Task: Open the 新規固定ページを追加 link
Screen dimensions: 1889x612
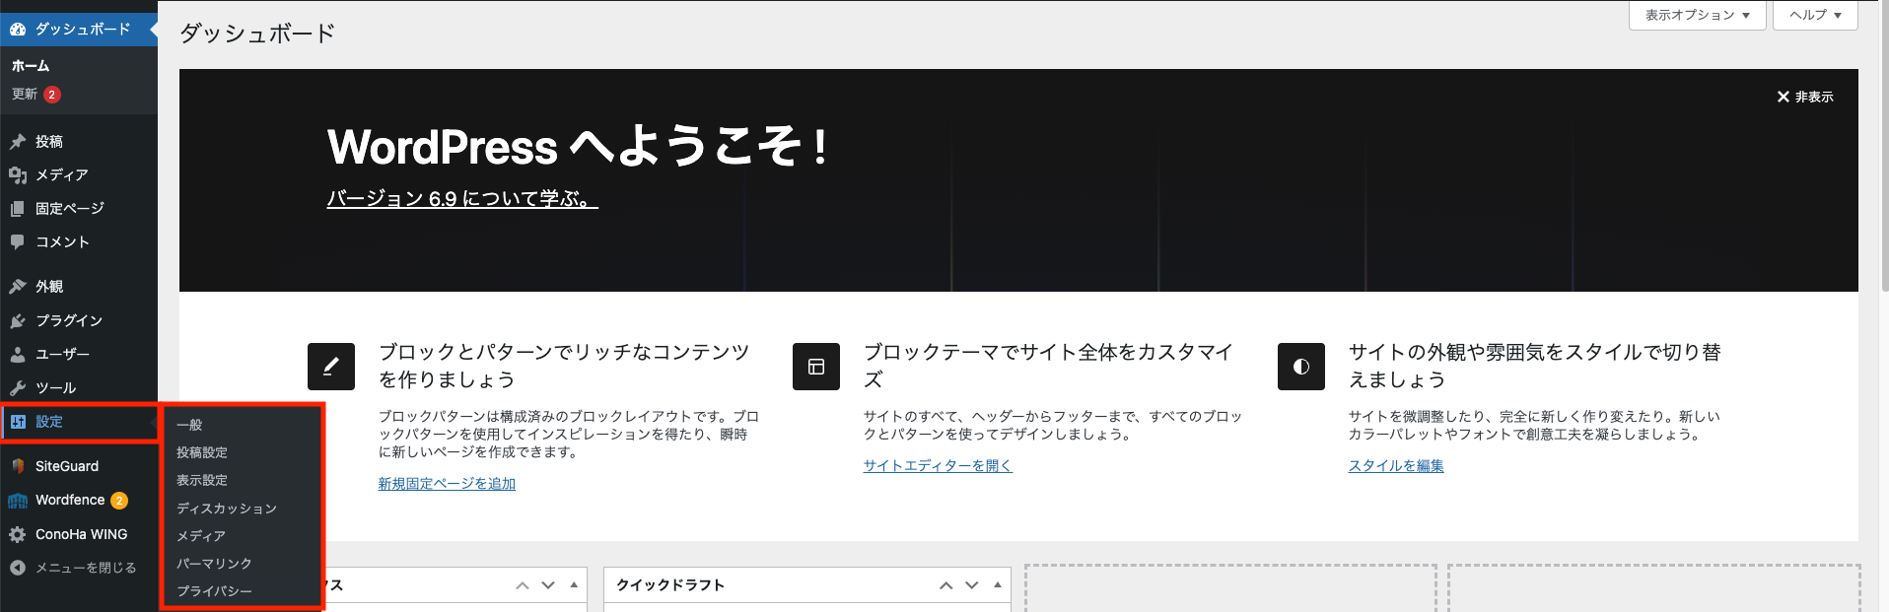Action: pyautogui.click(x=447, y=484)
